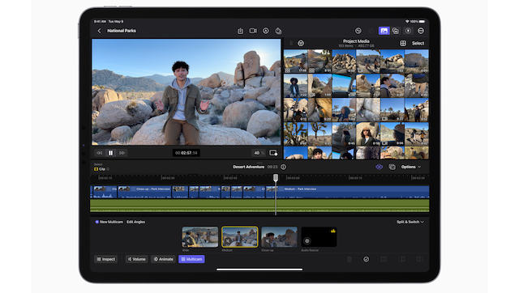Open the Animate tab
519x293 pixels.
164,259
